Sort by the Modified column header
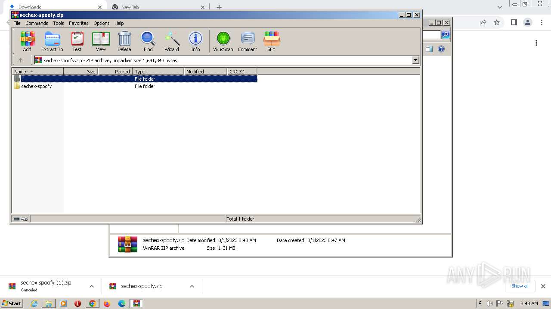The height and width of the screenshot is (309, 551). click(x=205, y=72)
